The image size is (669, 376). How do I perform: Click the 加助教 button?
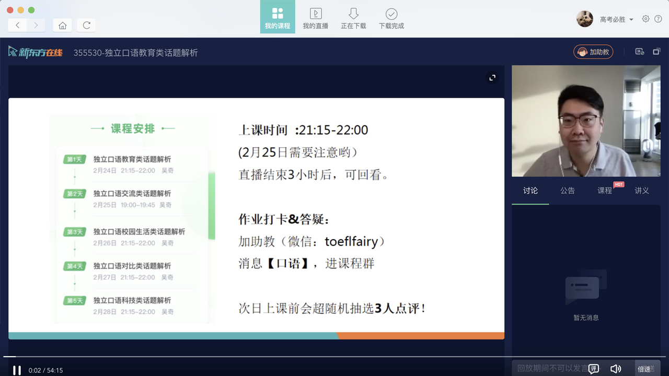(593, 52)
